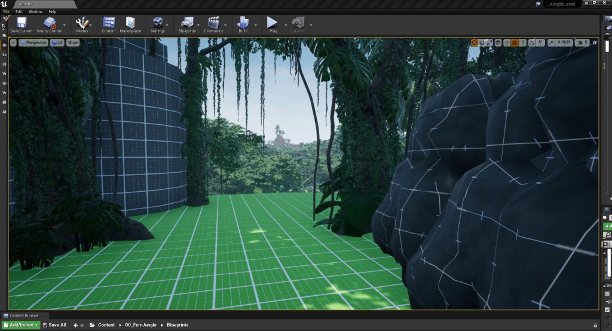The width and height of the screenshot is (612, 331).
Task: Open the Perspective view mode dropdown
Action: click(33, 42)
